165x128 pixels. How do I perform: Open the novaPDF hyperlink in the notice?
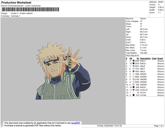point(76,123)
